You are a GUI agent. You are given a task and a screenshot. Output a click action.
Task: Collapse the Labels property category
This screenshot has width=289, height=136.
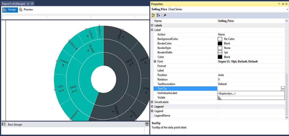pos(152,25)
